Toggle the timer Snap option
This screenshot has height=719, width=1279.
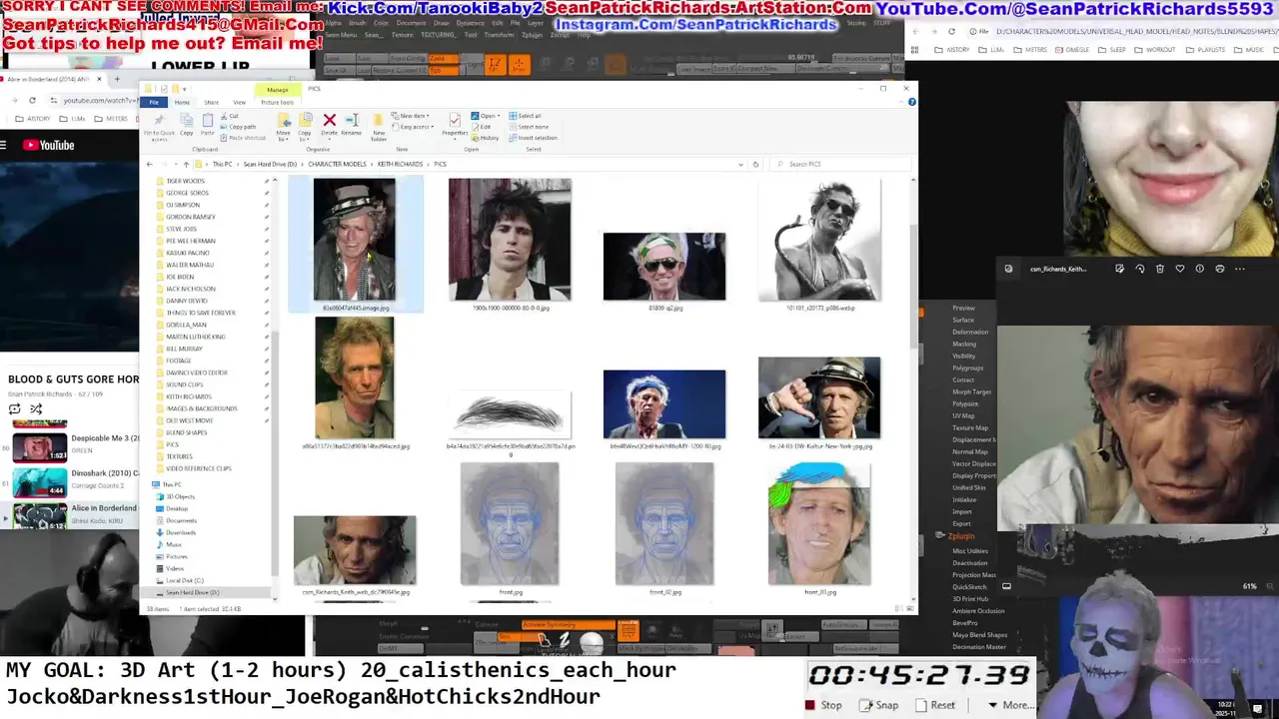[879, 705]
